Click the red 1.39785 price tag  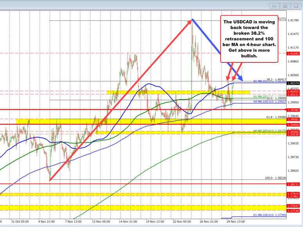[293, 110]
